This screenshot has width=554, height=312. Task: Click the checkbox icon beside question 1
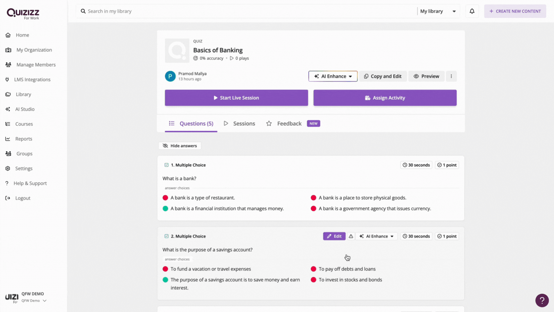(x=166, y=165)
